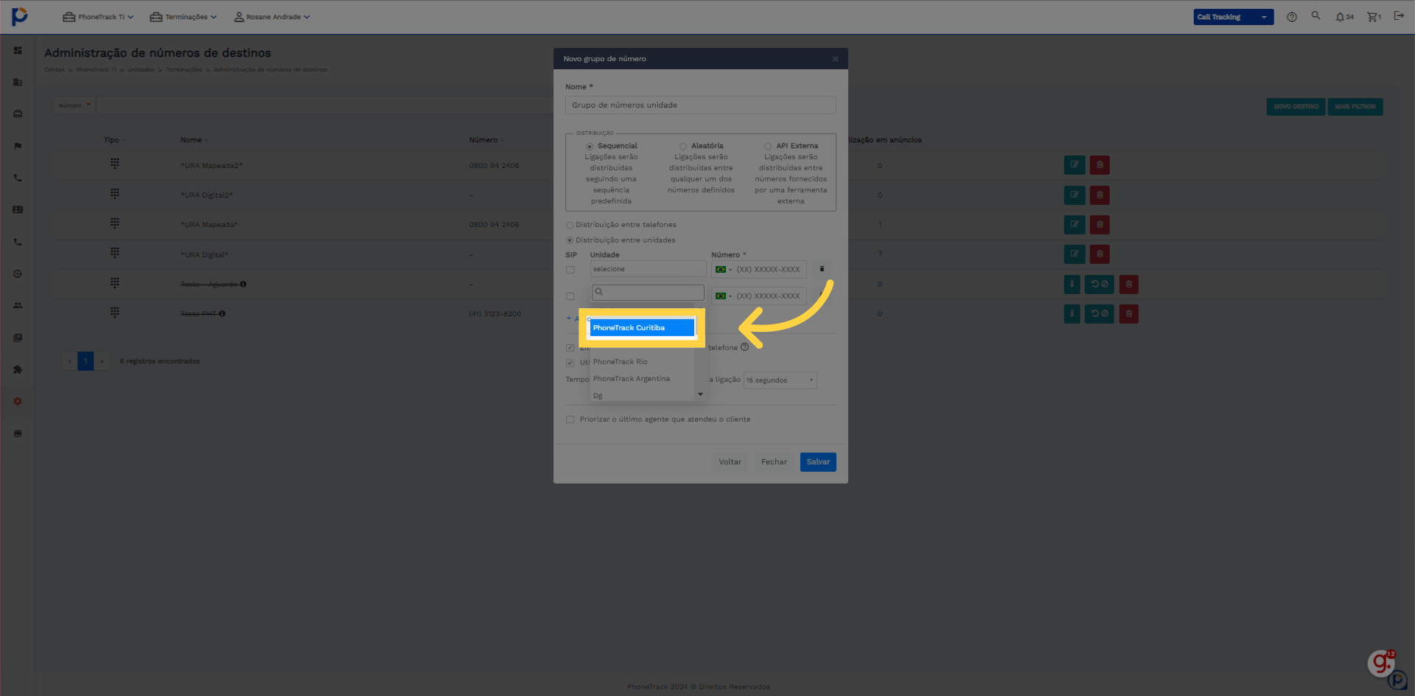Open the sidebar orange gear icon
Image resolution: width=1415 pixels, height=696 pixels.
[x=18, y=401]
